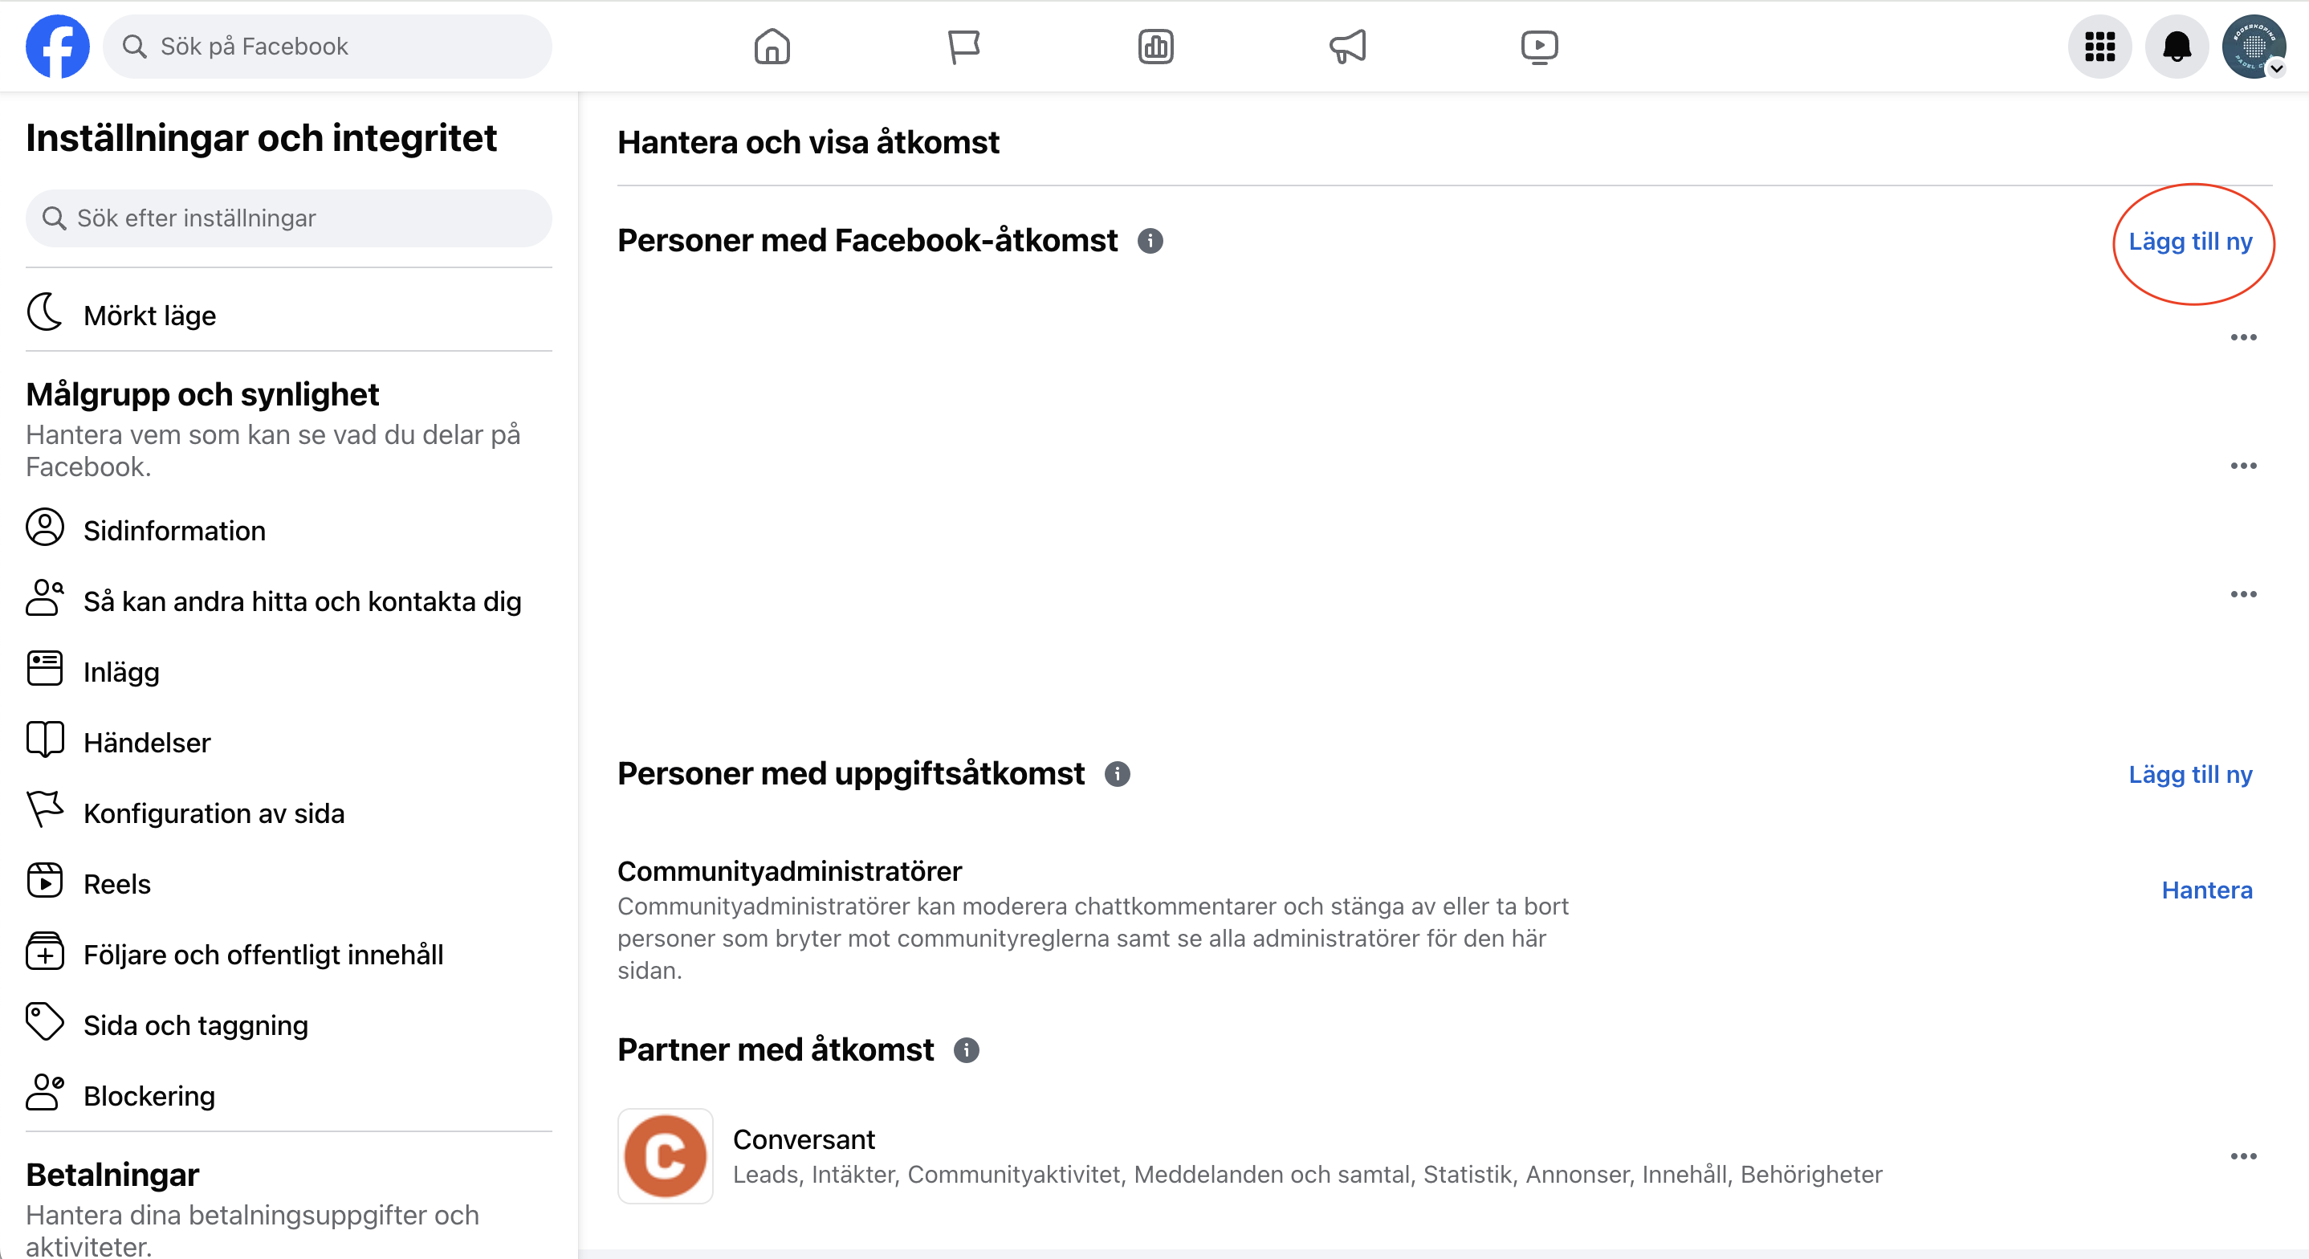Select Följare och offentligt innehåll
Viewport: 2309px width, 1259px height.
coord(263,955)
